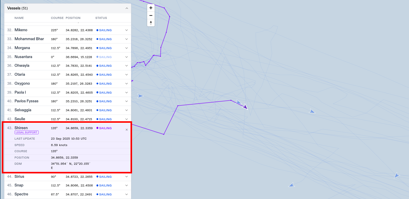Expand details for Nusantara row
The width and height of the screenshot is (409, 199).
(126, 57)
